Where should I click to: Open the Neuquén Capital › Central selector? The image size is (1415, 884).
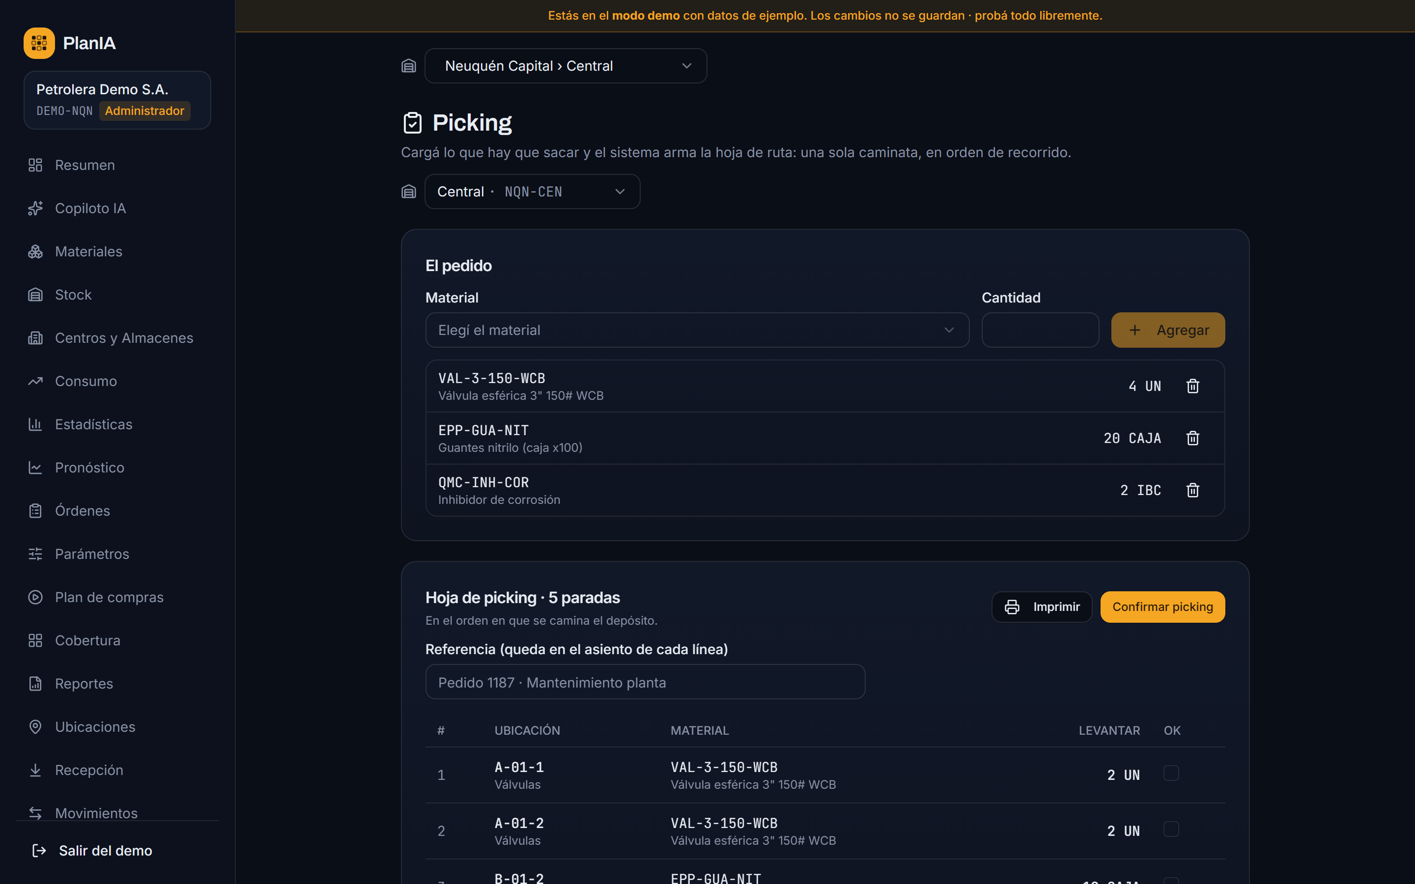pyautogui.click(x=566, y=66)
